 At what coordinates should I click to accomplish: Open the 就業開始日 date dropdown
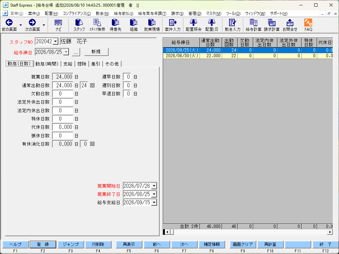[154, 186]
